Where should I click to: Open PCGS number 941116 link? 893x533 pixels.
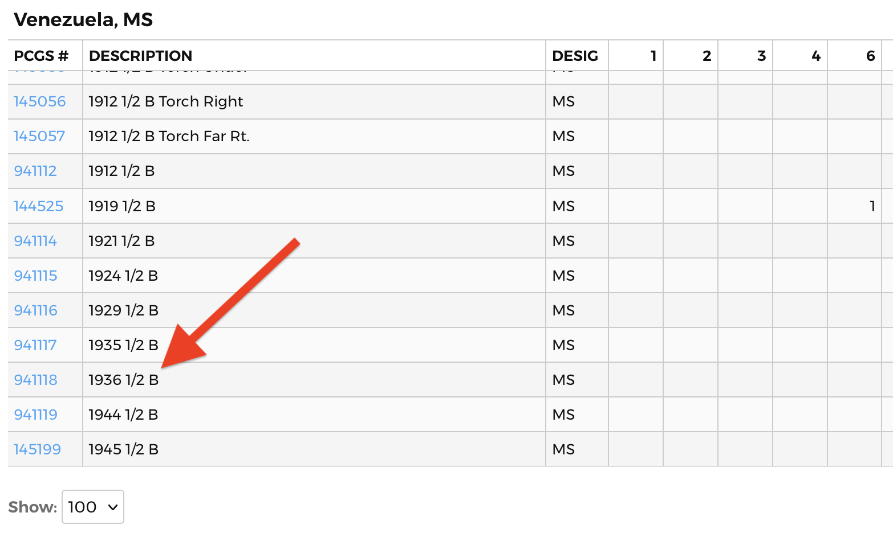coord(36,310)
